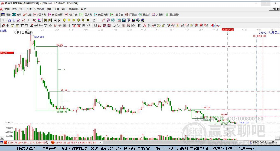Click the 50.00 red level label
Viewport: 280px width, 151px height.
point(60,45)
